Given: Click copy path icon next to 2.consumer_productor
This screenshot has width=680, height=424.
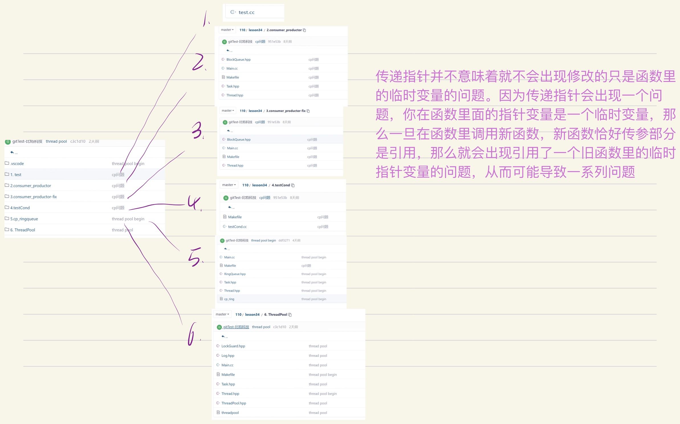Looking at the screenshot, I should pos(304,30).
